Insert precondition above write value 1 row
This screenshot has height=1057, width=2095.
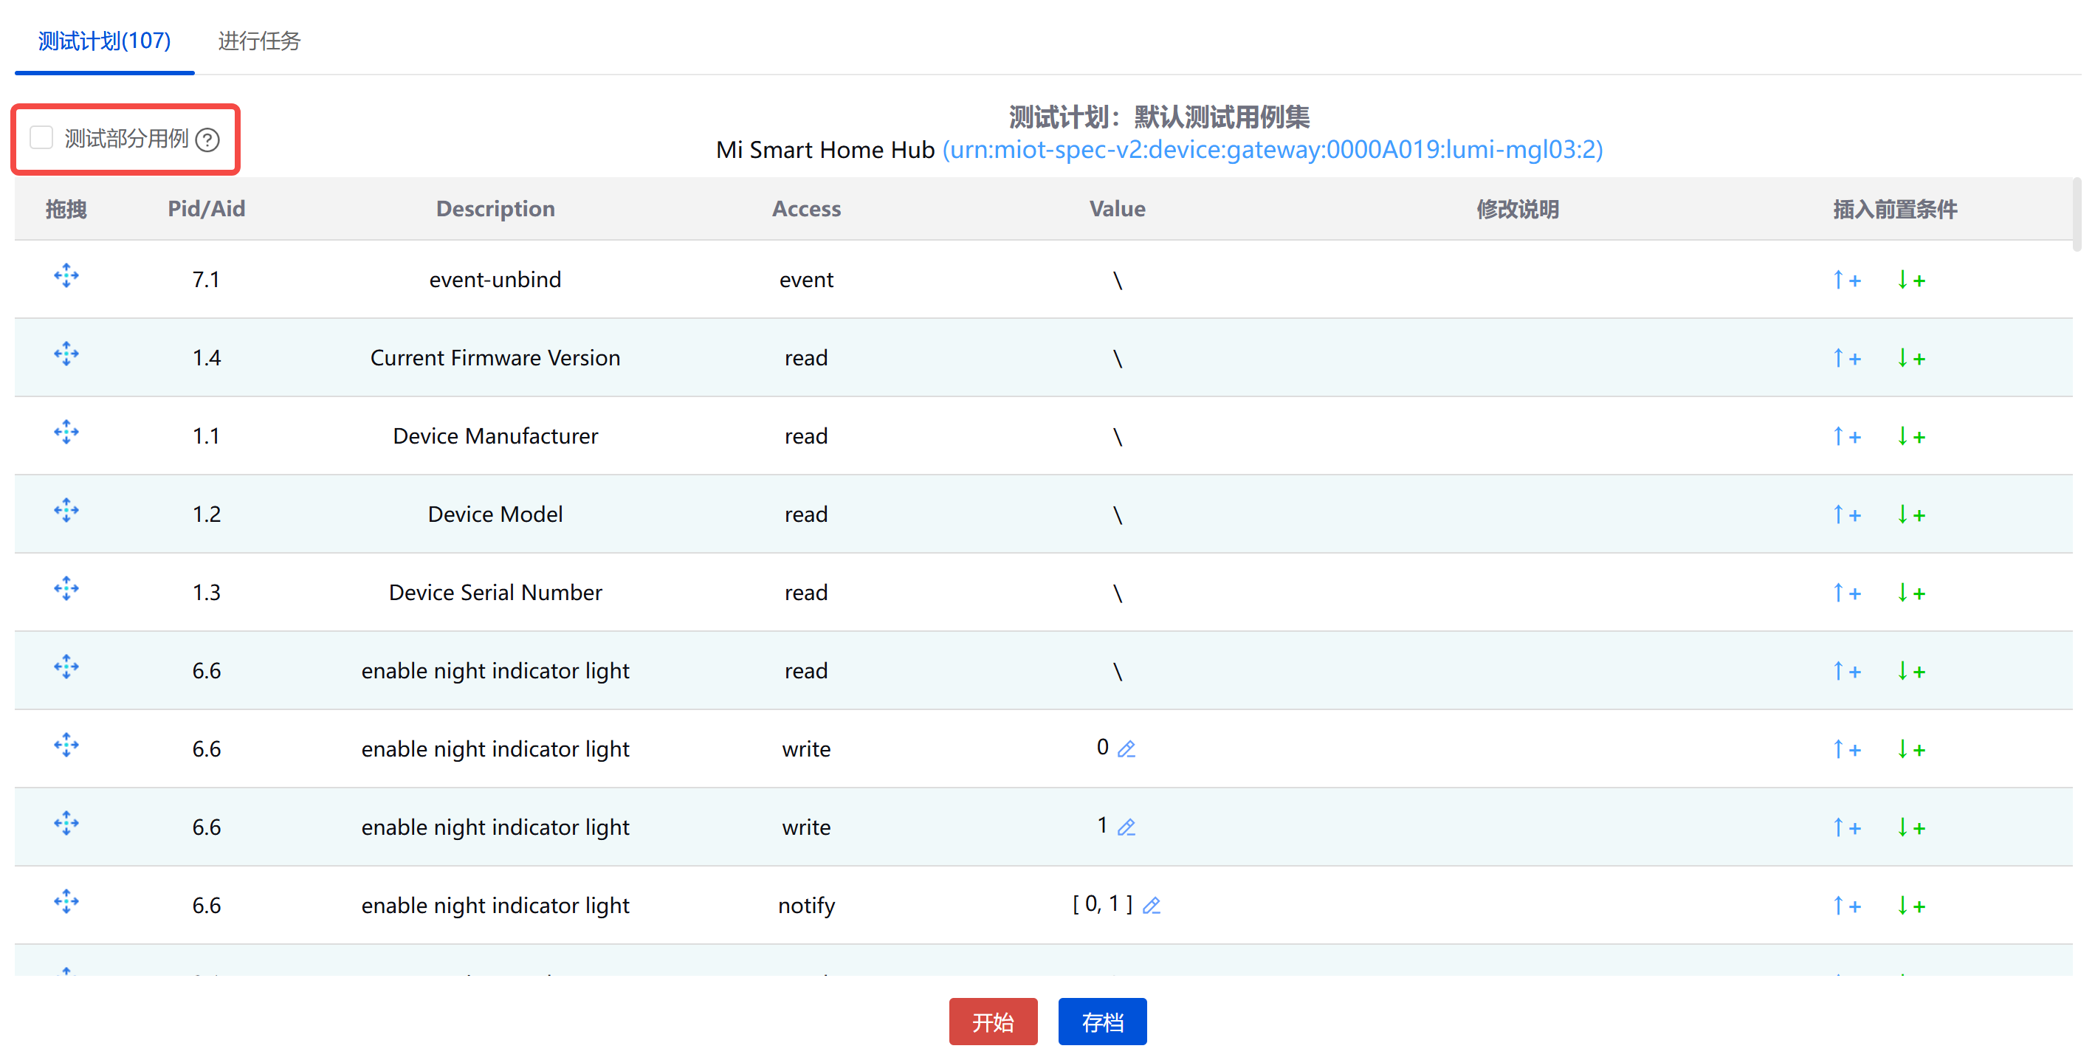pos(1846,827)
